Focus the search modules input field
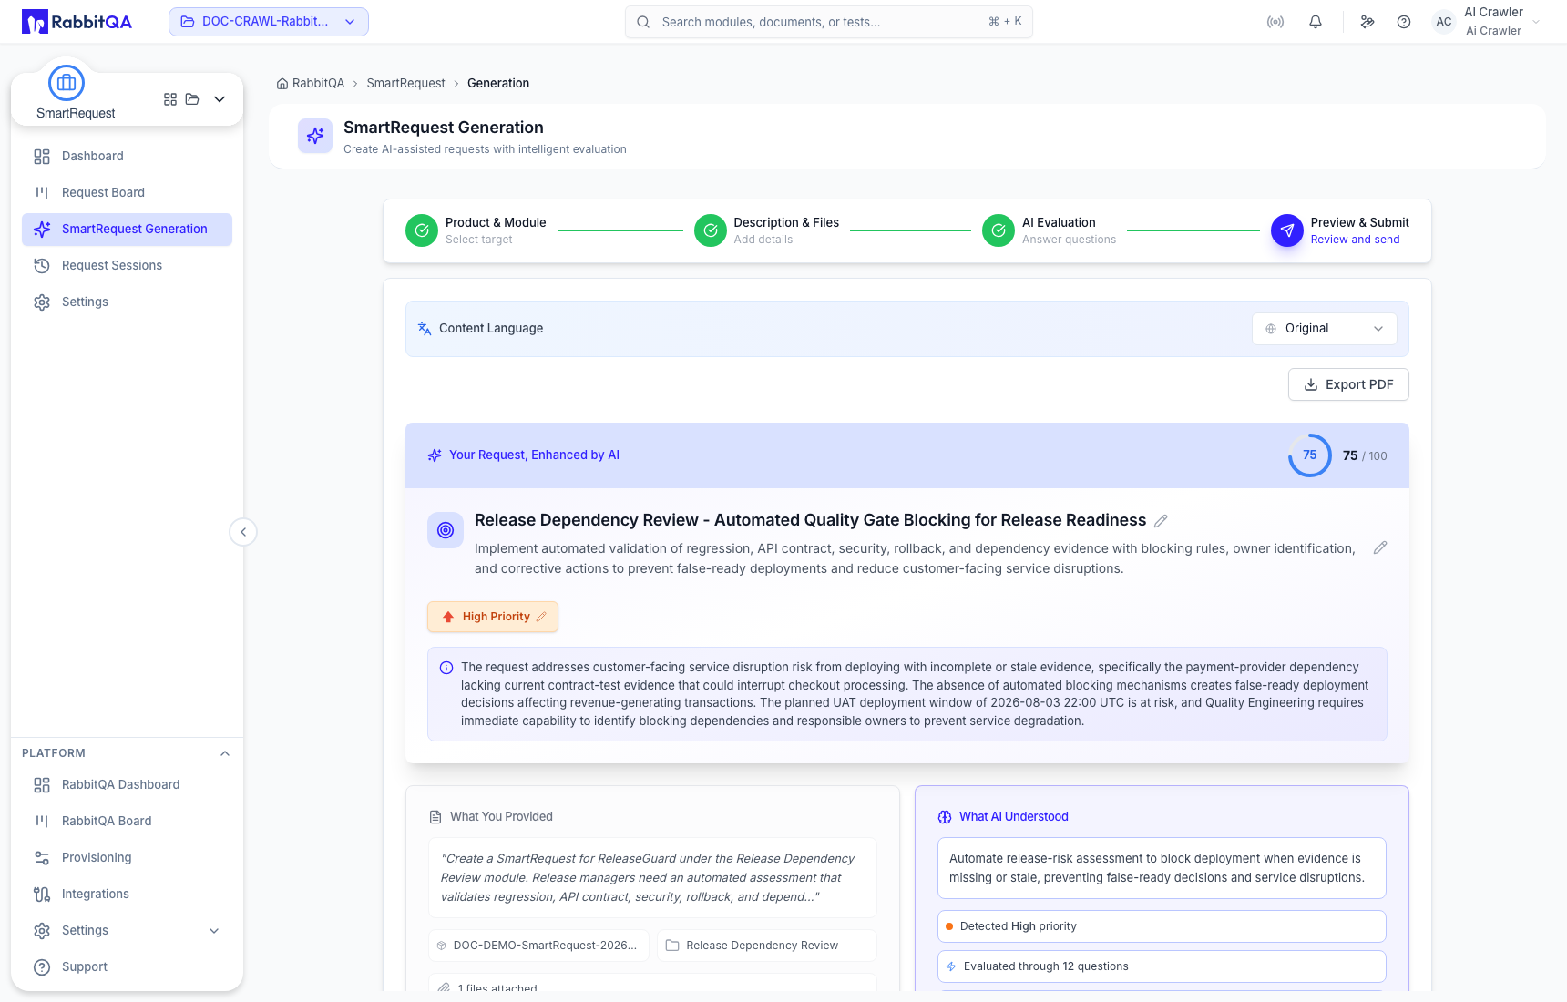1567x1002 pixels. (x=829, y=22)
